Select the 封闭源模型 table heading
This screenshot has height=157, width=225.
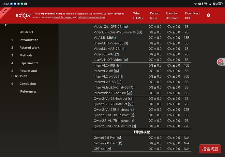142,132
